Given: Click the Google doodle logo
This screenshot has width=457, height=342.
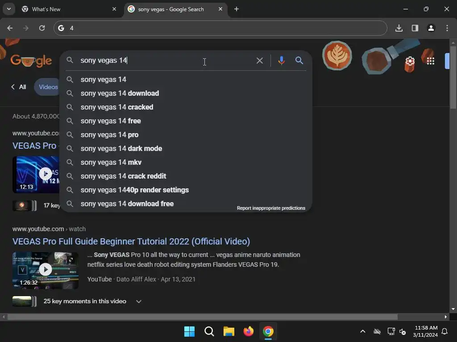Looking at the screenshot, I should [x=31, y=61].
